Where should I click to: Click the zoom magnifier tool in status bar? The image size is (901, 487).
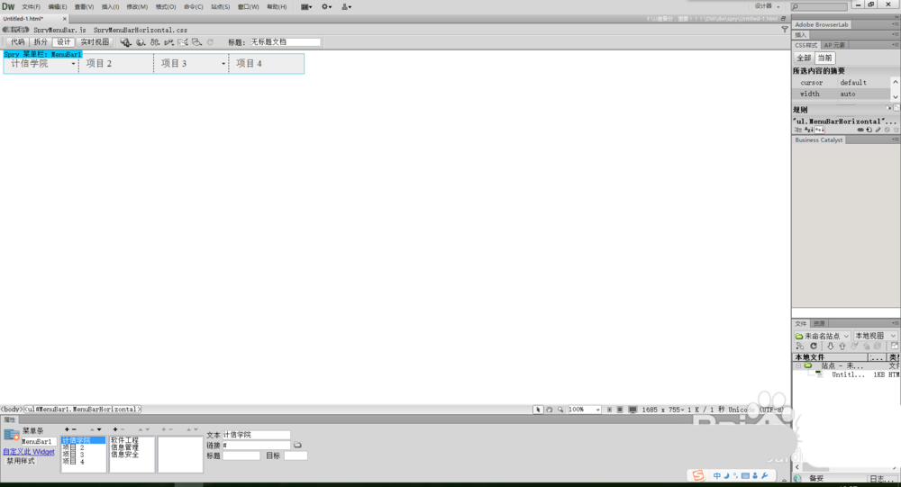560,410
